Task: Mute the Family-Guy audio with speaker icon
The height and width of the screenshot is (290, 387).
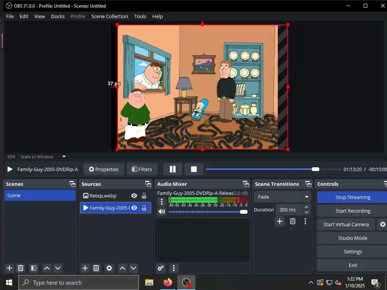Action: pos(162,211)
